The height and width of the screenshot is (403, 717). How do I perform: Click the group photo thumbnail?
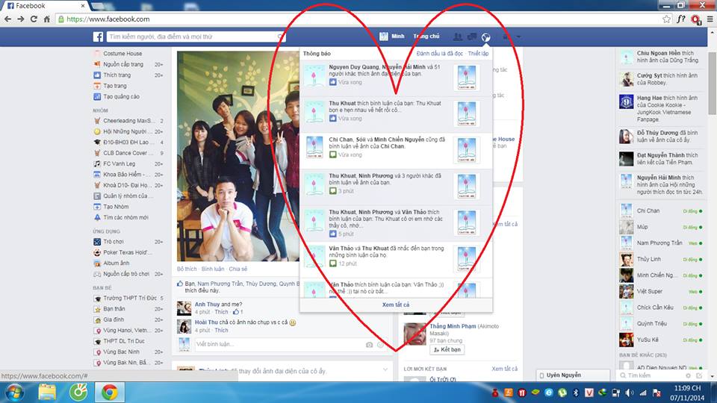point(238,156)
